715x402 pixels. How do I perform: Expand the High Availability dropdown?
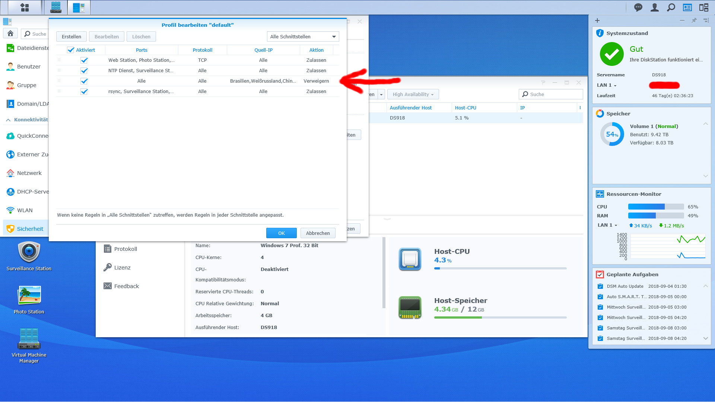coord(413,95)
